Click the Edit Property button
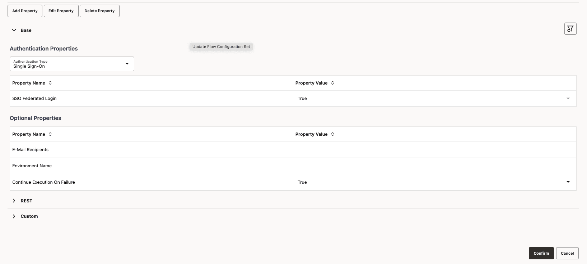Screen dimensions: 587x264 coord(61,11)
